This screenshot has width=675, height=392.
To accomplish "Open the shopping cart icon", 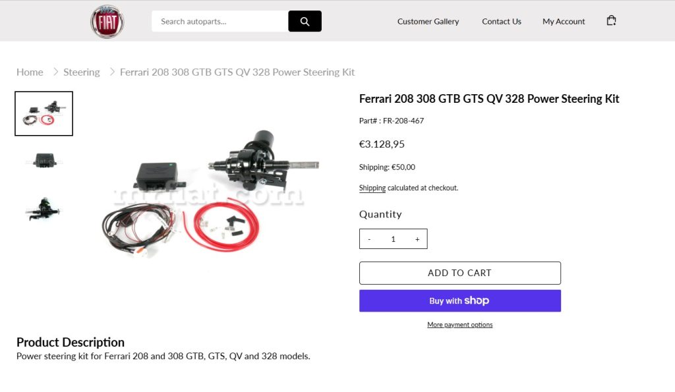I will [611, 21].
